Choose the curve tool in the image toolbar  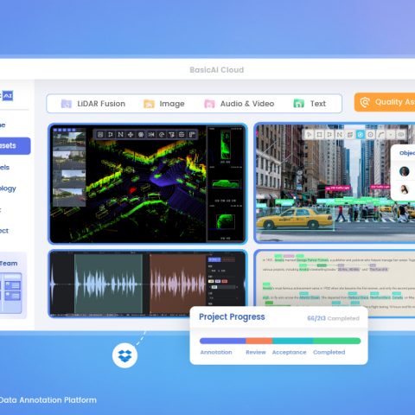pyautogui.click(x=380, y=135)
